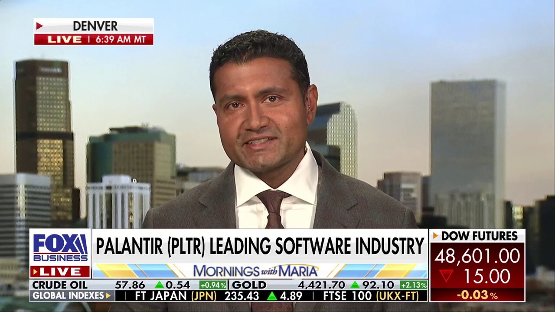Expand the Crude Oil +0.94% change box
555x312 pixels.
pos(214,286)
